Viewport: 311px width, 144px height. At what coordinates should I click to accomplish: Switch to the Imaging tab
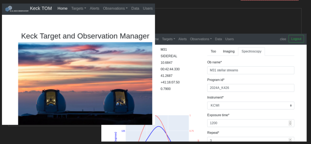[x=229, y=51]
